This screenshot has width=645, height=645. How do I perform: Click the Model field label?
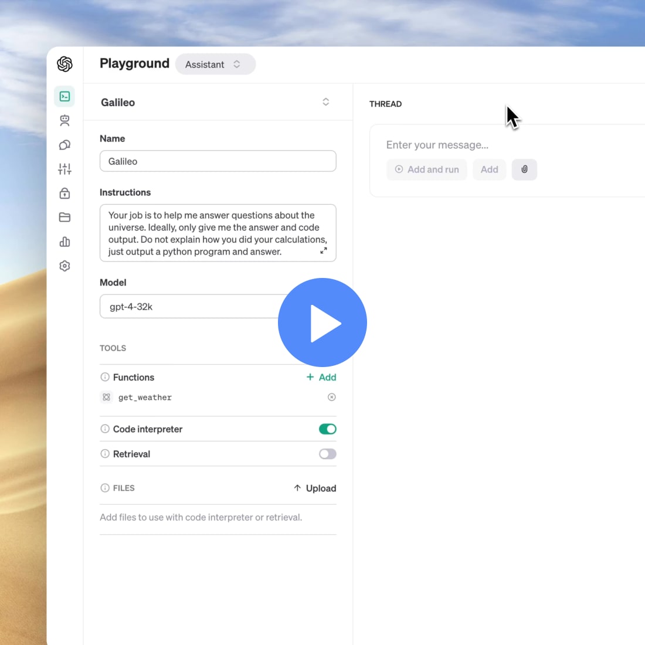(113, 282)
